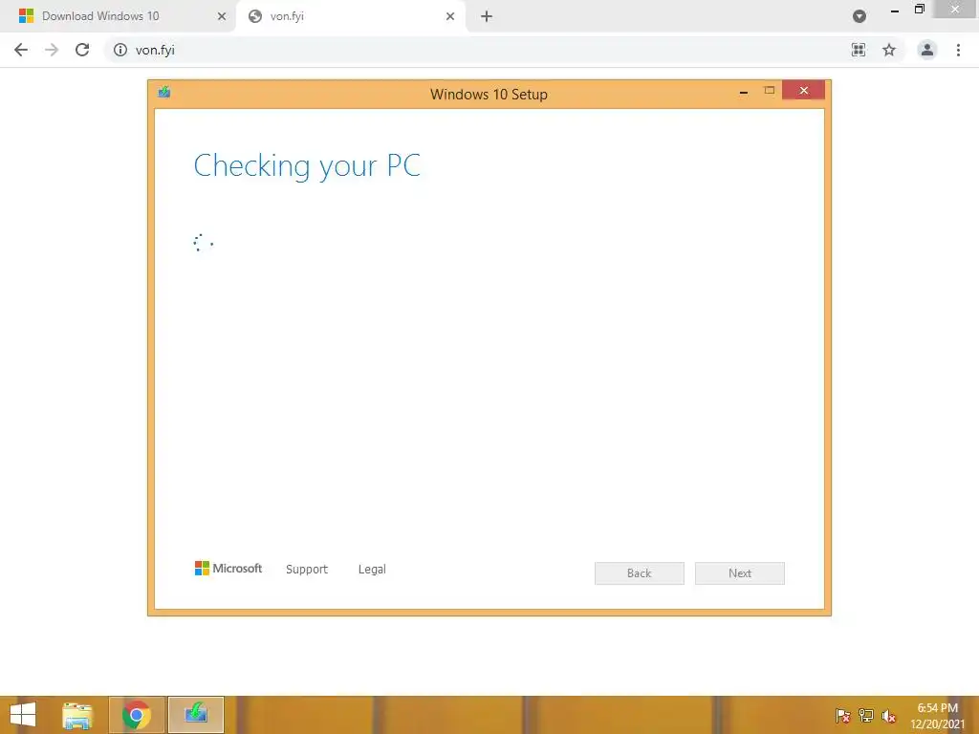Close the Windows 10 Setup window

pos(803,91)
